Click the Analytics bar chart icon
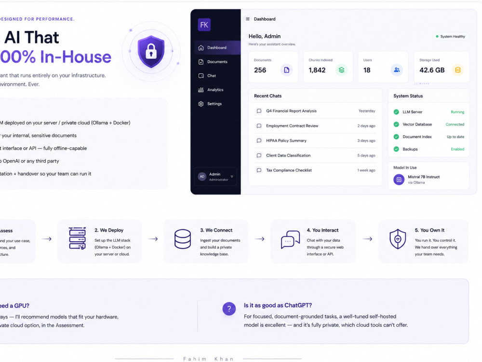Screen dimensions: 482x362 point(201,90)
